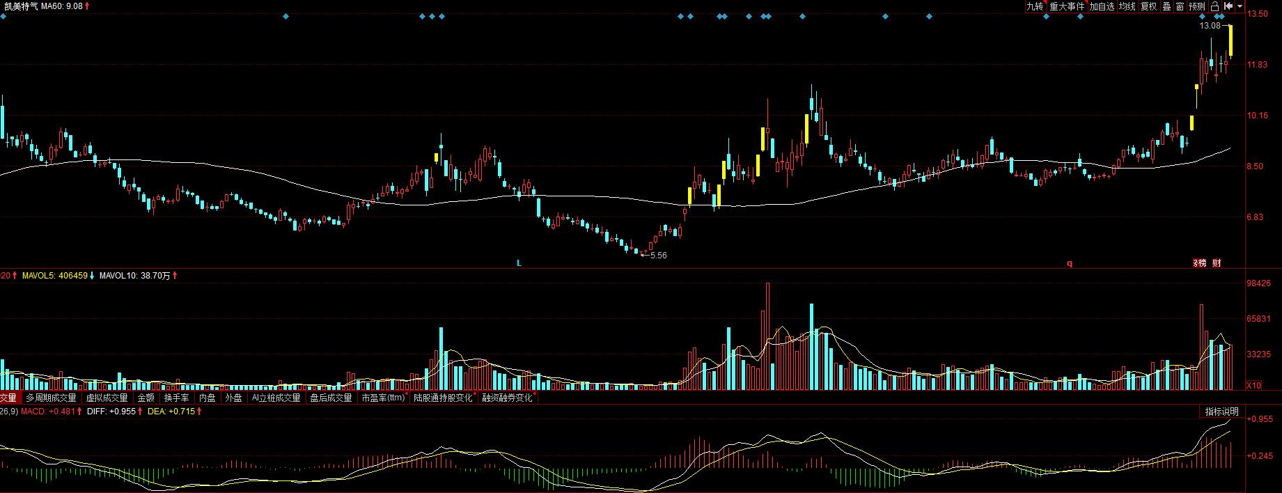Image resolution: width=1282 pixels, height=493 pixels.
Task: Click the 叠 overlay button
Action: pos(1166,6)
